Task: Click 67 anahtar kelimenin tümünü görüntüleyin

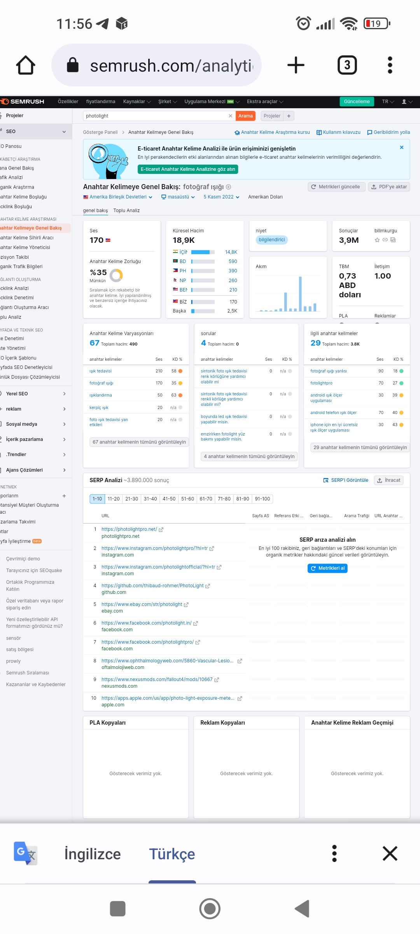Action: click(139, 442)
